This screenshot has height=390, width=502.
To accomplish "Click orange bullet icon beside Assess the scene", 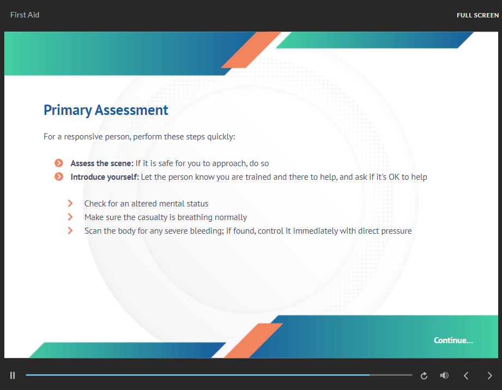I will (x=59, y=163).
